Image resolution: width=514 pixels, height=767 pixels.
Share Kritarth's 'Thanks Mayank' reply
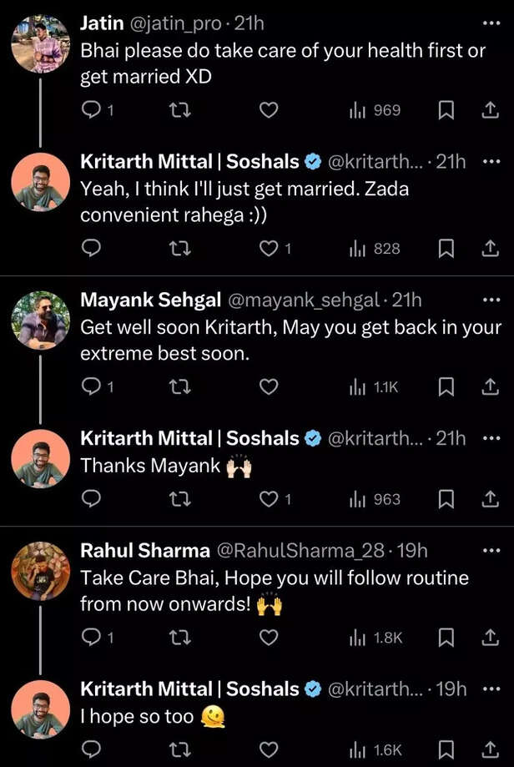pyautogui.click(x=491, y=499)
